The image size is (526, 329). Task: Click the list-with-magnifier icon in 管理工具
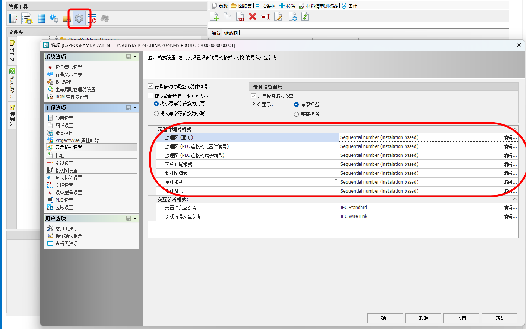[27, 18]
